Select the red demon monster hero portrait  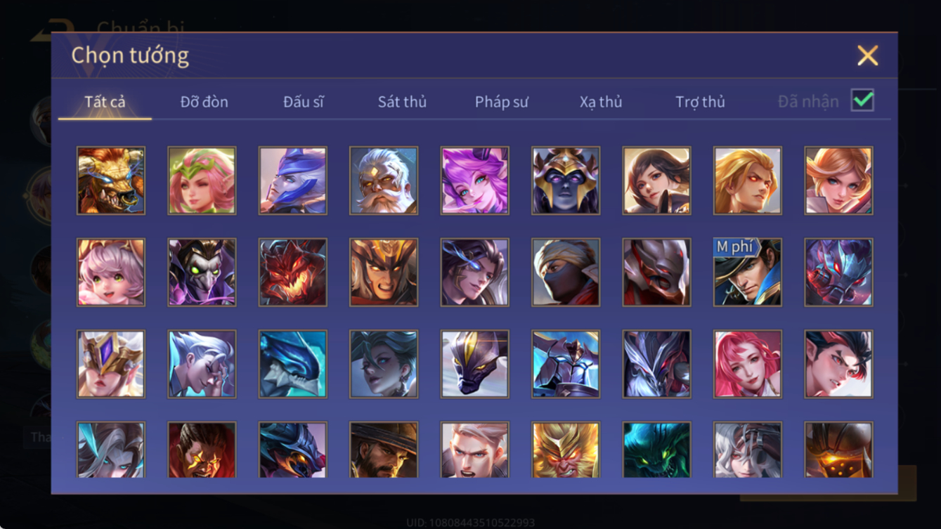point(293,273)
